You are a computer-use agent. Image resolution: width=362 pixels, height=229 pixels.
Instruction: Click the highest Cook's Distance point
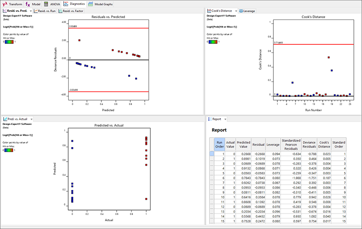point(329,57)
